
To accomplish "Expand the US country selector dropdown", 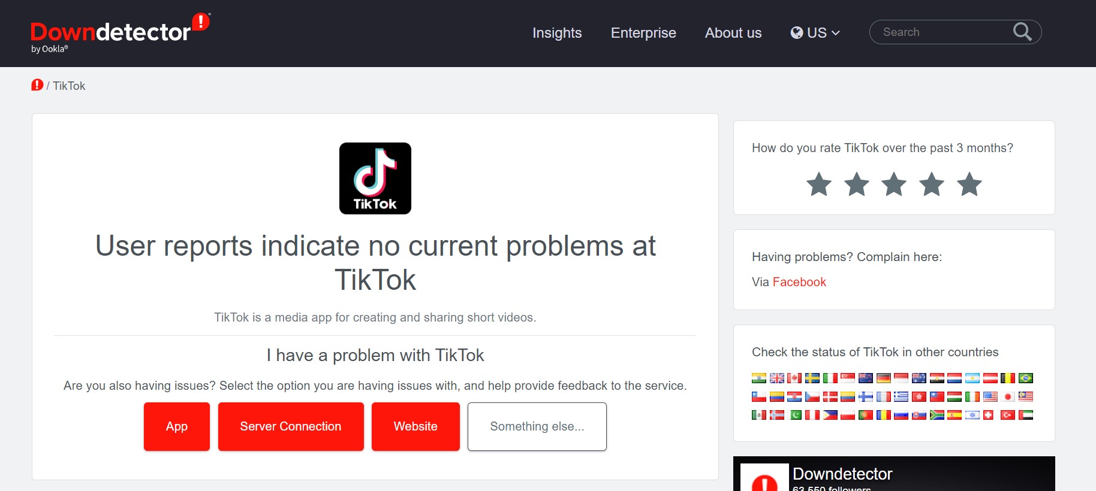I will [x=815, y=33].
